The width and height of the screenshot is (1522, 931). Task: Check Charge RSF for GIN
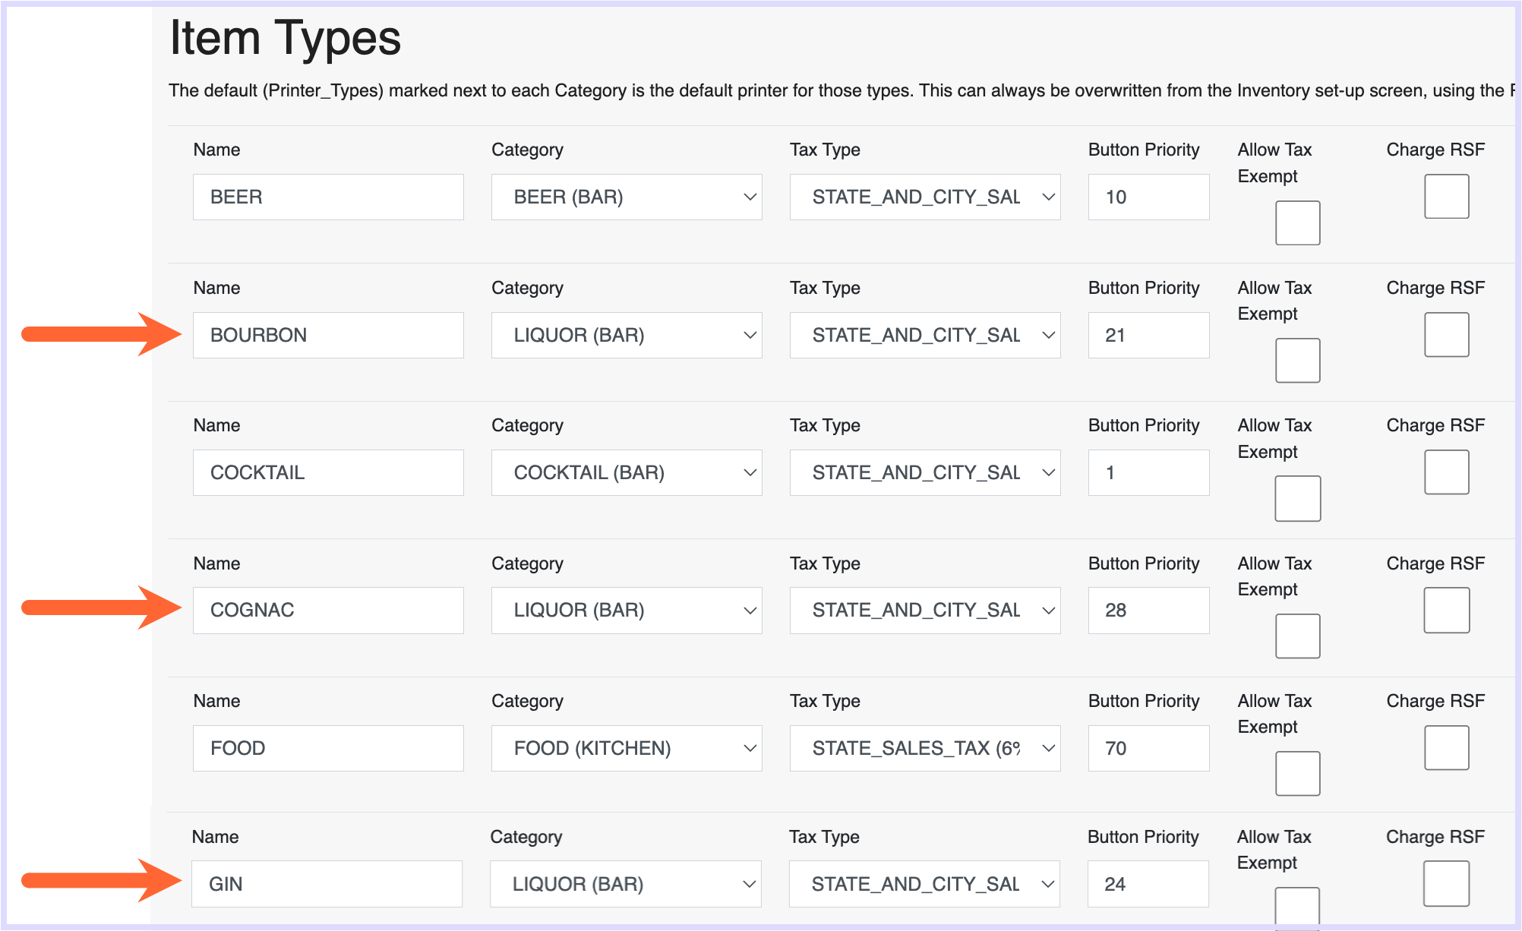click(x=1445, y=883)
